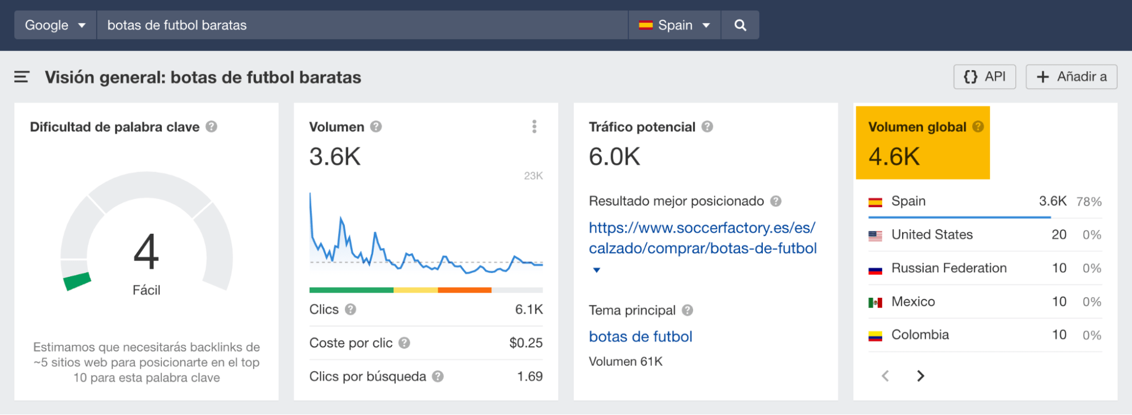1132x415 pixels.
Task: Open the botas de futbol topic link
Action: click(x=640, y=336)
